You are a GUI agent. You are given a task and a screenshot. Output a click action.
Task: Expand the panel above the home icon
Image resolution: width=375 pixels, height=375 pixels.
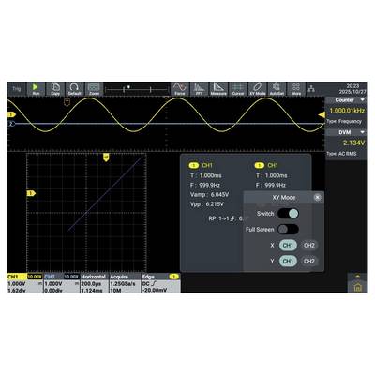[x=357, y=276]
